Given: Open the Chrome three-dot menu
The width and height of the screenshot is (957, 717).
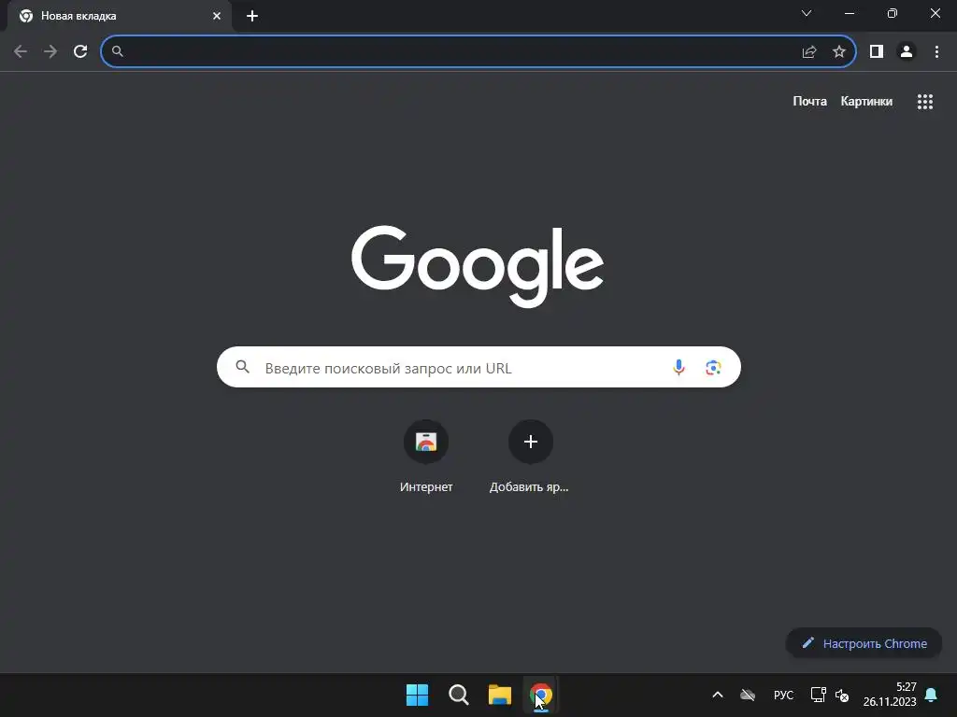Looking at the screenshot, I should tap(936, 52).
